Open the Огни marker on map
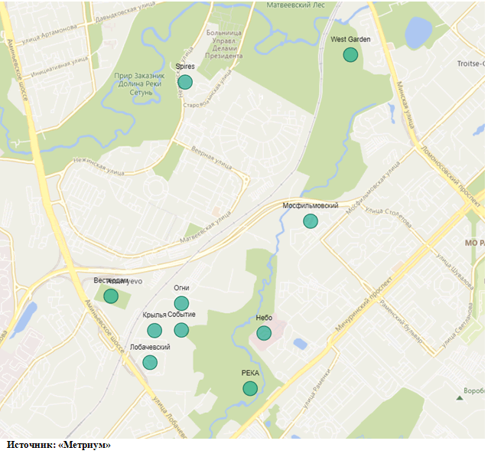491x454 pixels. pos(181,303)
